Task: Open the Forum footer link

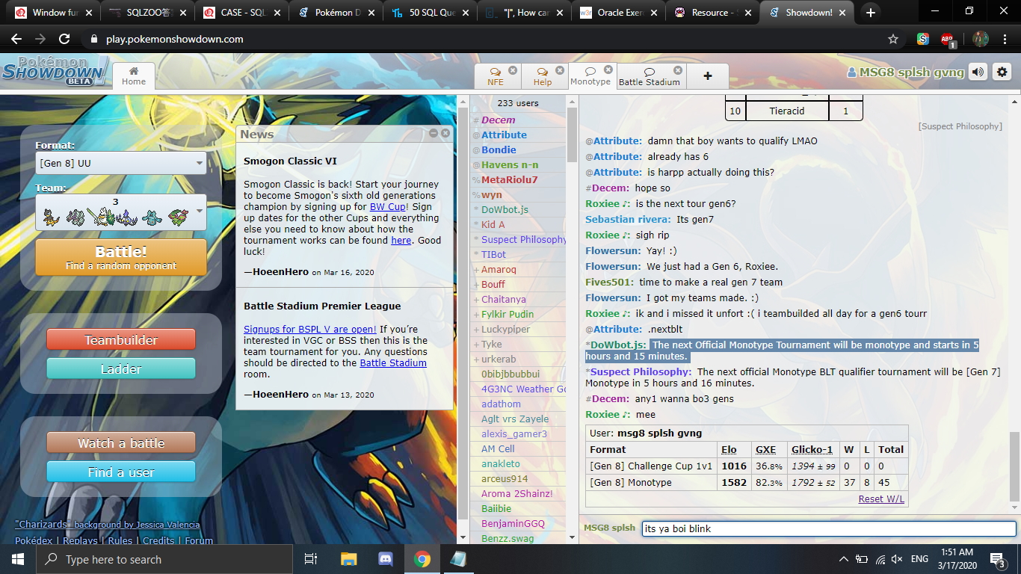Action: click(x=199, y=540)
